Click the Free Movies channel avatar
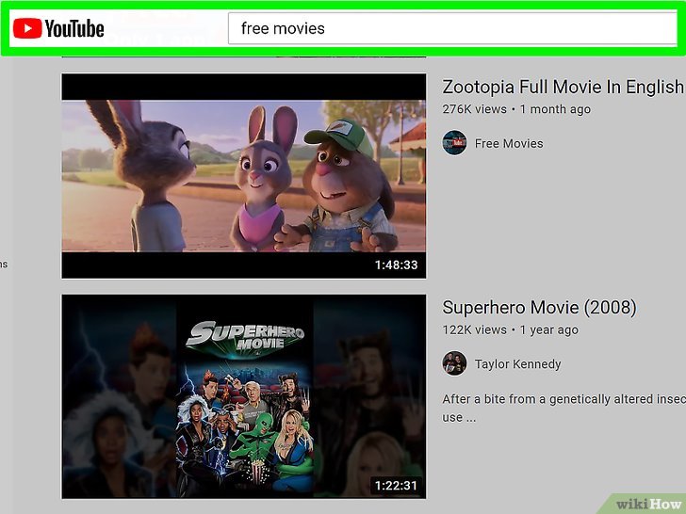 point(454,142)
